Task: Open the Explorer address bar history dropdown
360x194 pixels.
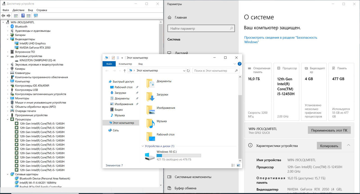Action: [x=184, y=71]
